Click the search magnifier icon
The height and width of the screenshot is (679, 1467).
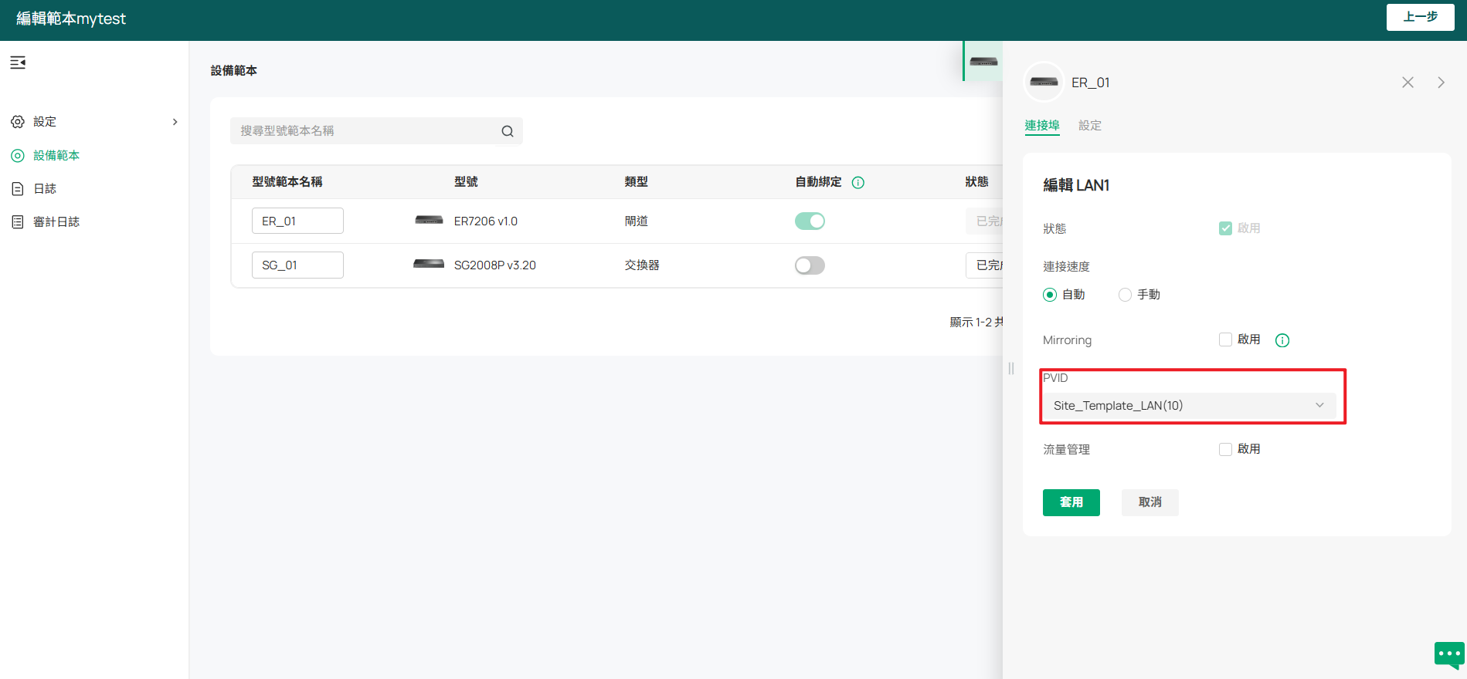tap(508, 131)
